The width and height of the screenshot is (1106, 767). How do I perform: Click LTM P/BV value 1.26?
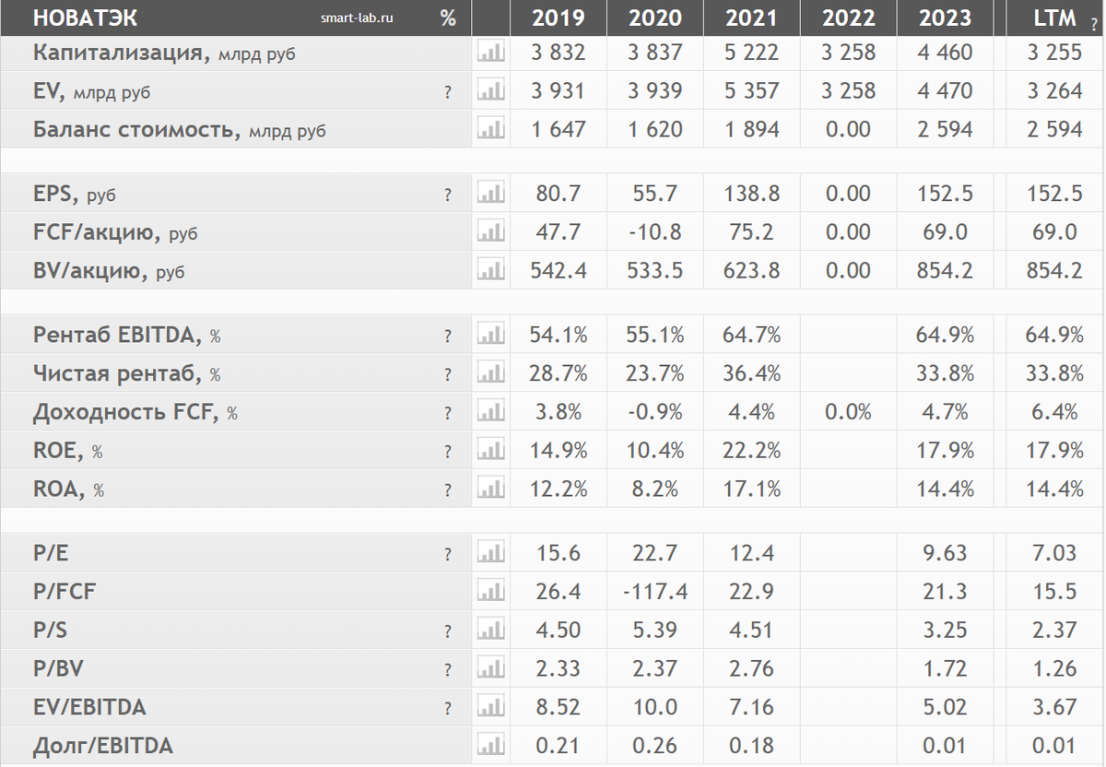(1055, 669)
